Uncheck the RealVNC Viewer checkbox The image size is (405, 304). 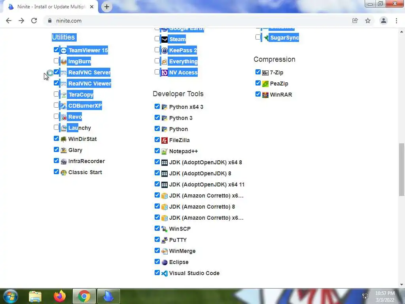point(56,83)
